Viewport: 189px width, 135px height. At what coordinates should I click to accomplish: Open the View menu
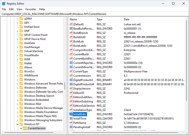pyautogui.click(x=20, y=9)
